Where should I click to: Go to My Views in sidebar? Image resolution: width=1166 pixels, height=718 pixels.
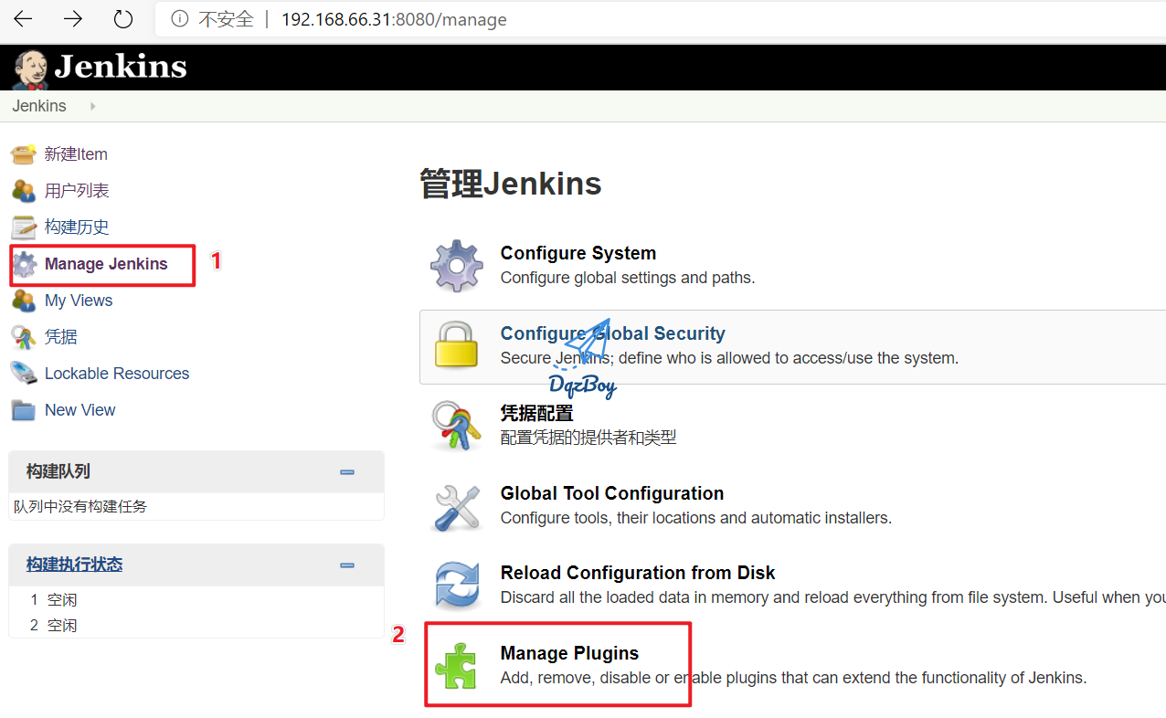point(79,301)
